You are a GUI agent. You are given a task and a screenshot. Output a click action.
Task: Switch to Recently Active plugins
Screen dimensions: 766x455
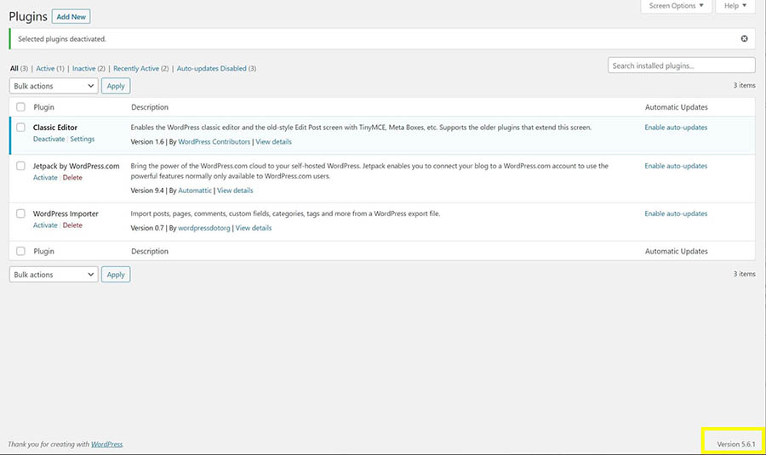pyautogui.click(x=136, y=68)
